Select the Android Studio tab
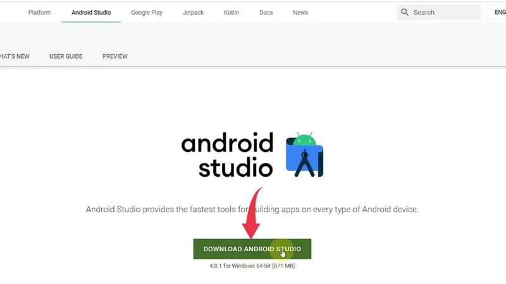This screenshot has height=284, width=506. (x=91, y=13)
